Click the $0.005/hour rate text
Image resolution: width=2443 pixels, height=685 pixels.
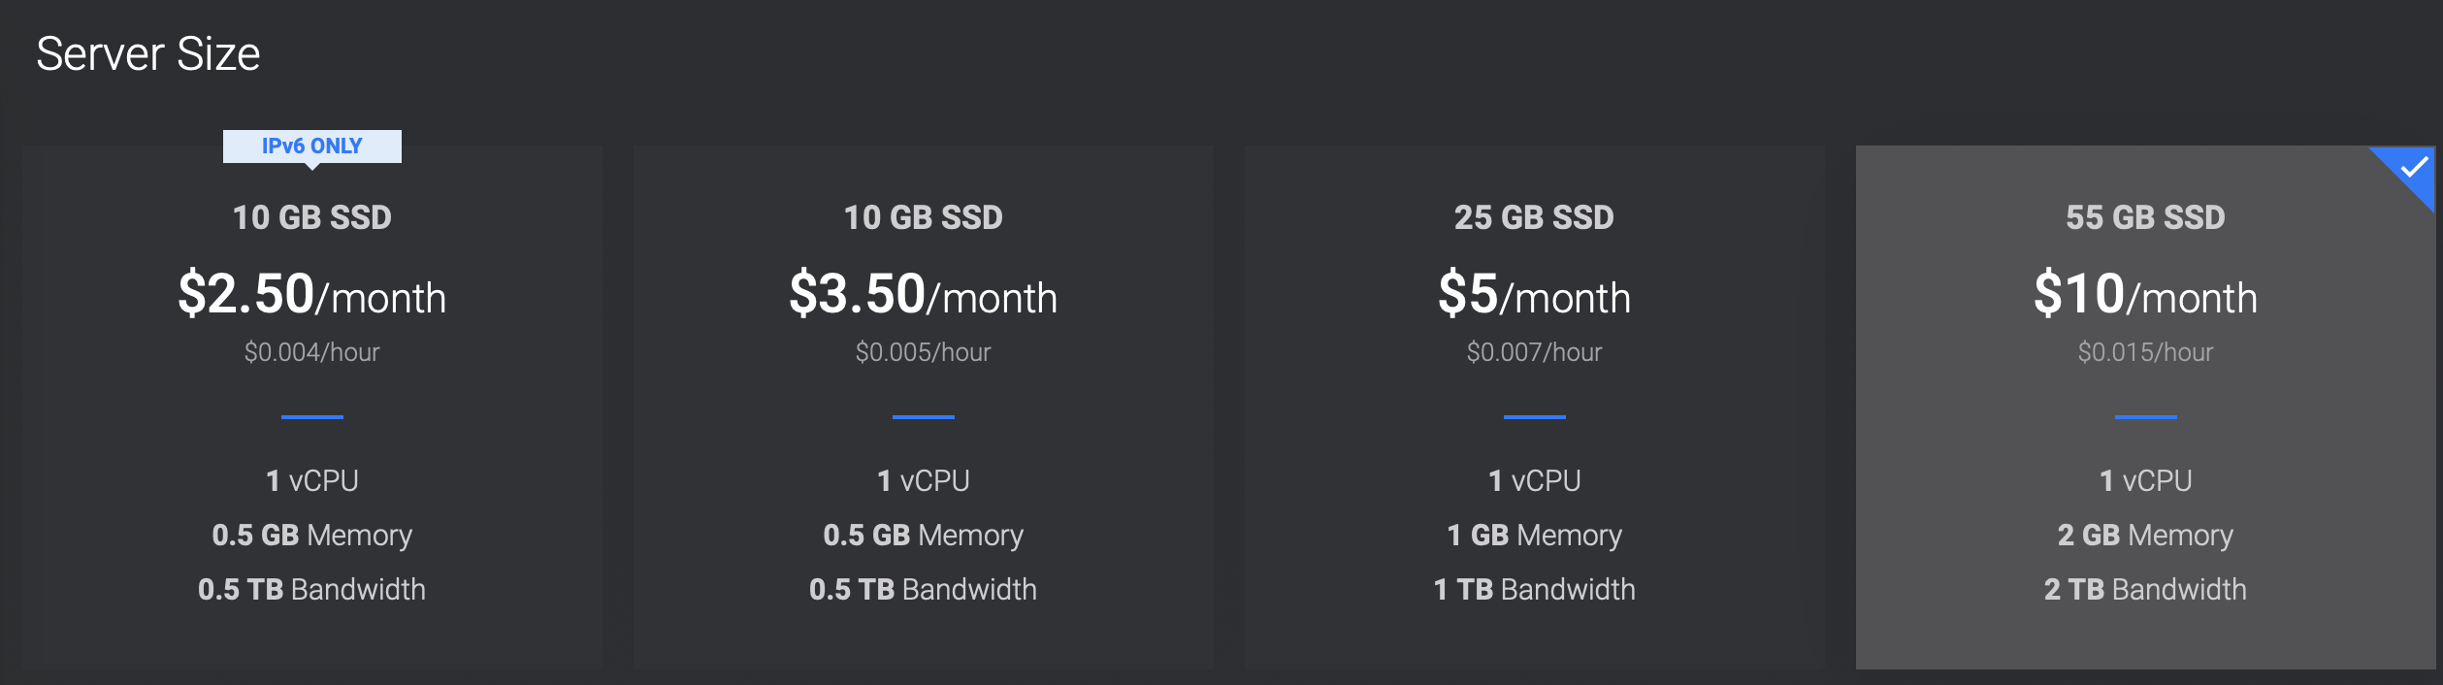(923, 352)
